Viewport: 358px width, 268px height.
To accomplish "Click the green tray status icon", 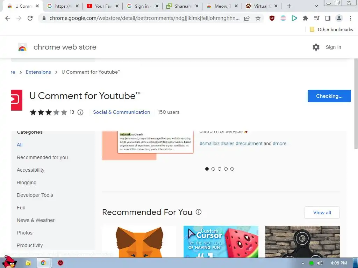I will coord(311,263).
